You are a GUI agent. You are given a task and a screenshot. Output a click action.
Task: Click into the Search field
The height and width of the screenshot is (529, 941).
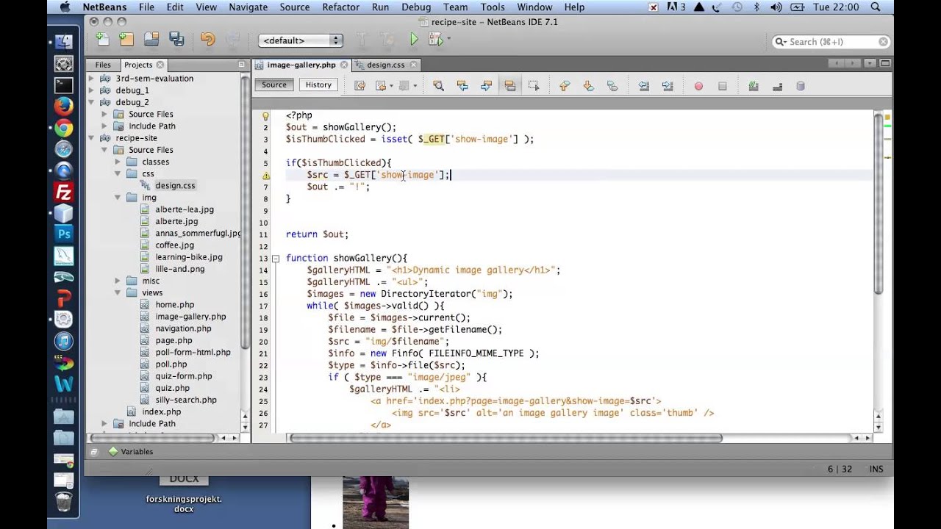point(831,42)
